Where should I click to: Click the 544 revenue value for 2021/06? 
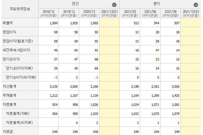[157, 23]
